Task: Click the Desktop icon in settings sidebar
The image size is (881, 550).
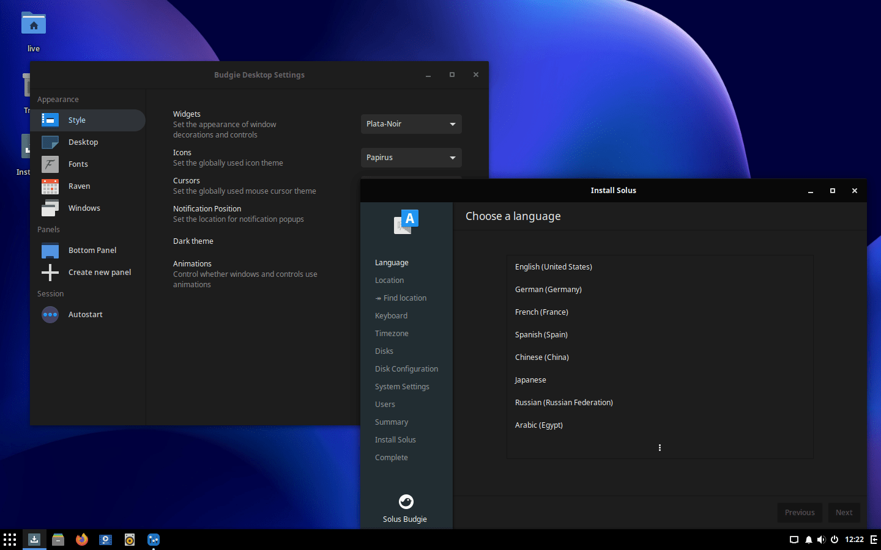Action: point(50,142)
